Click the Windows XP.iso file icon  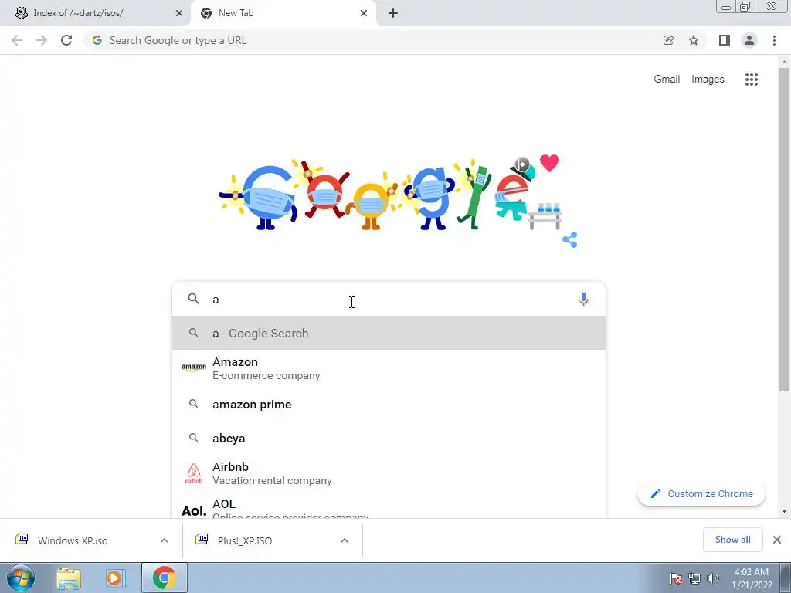(22, 540)
